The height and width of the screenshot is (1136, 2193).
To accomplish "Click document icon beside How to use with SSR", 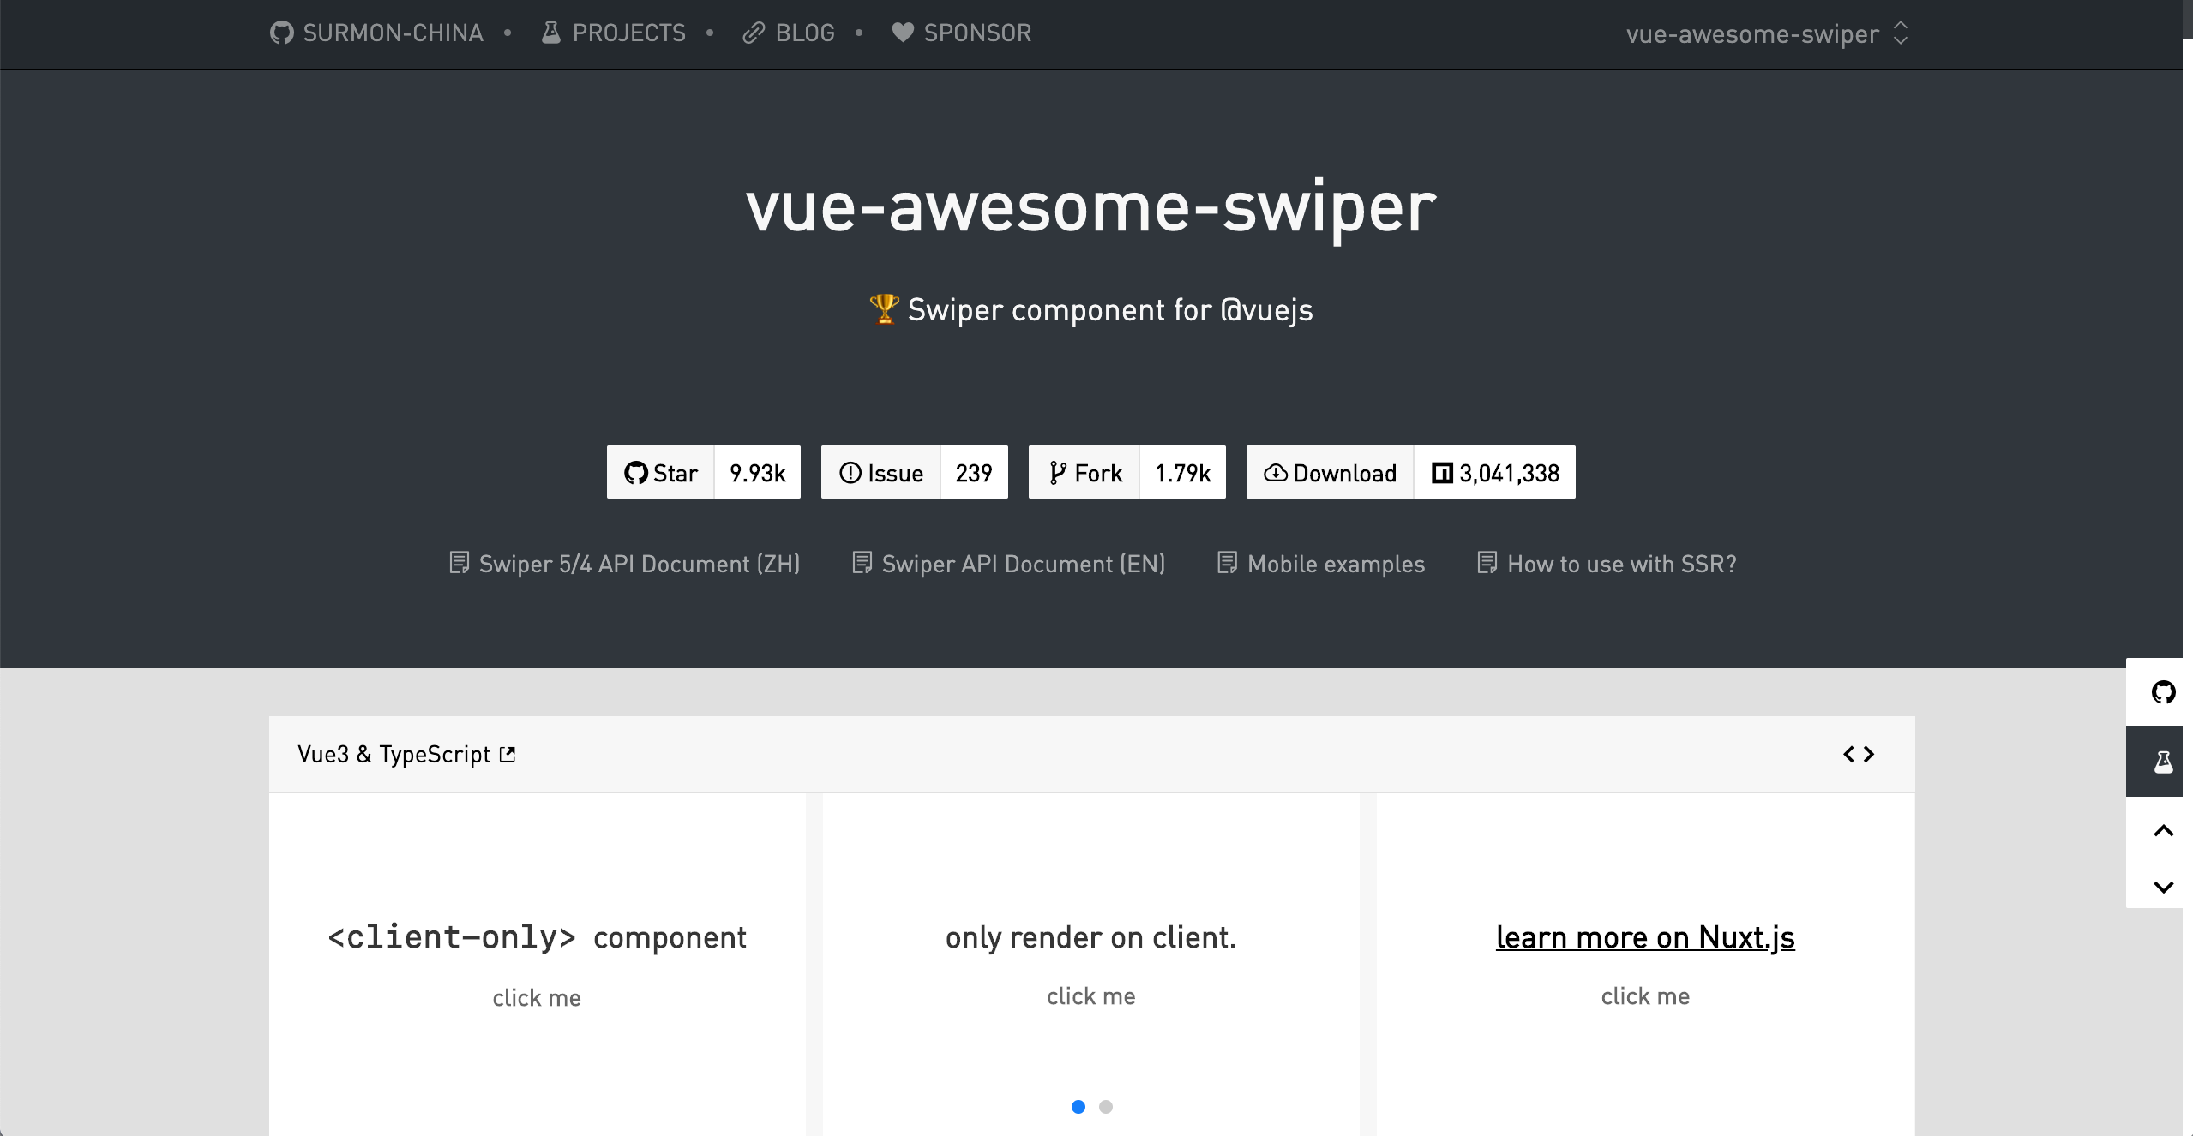I will coord(1487,563).
